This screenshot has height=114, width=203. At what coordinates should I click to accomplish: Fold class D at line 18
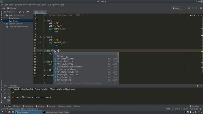pyautogui.click(x=43, y=62)
